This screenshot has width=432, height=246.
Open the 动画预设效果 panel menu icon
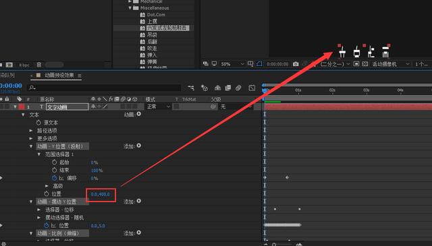click(x=80, y=75)
